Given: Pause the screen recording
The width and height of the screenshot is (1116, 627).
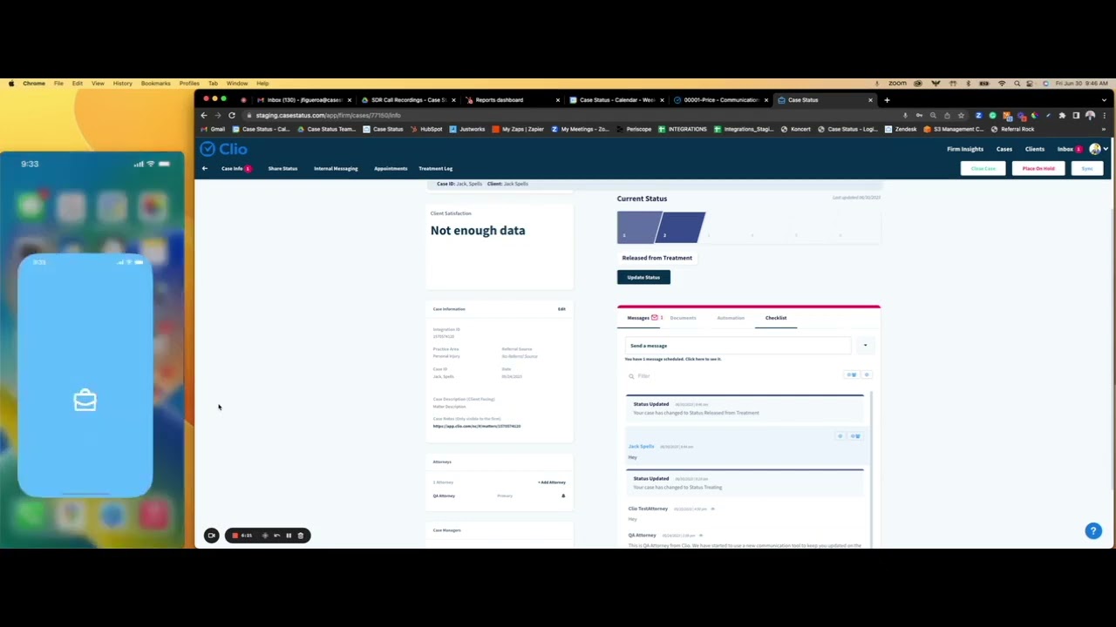Looking at the screenshot, I should click(289, 536).
